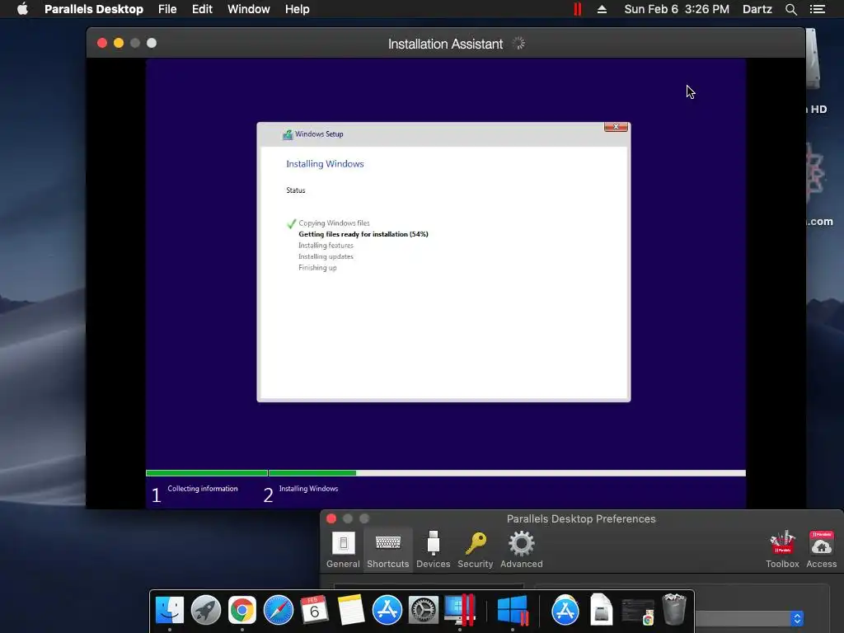Open the blue App Store Dock icon beside Notes
This screenshot has width=844, height=633.
pyautogui.click(x=387, y=610)
